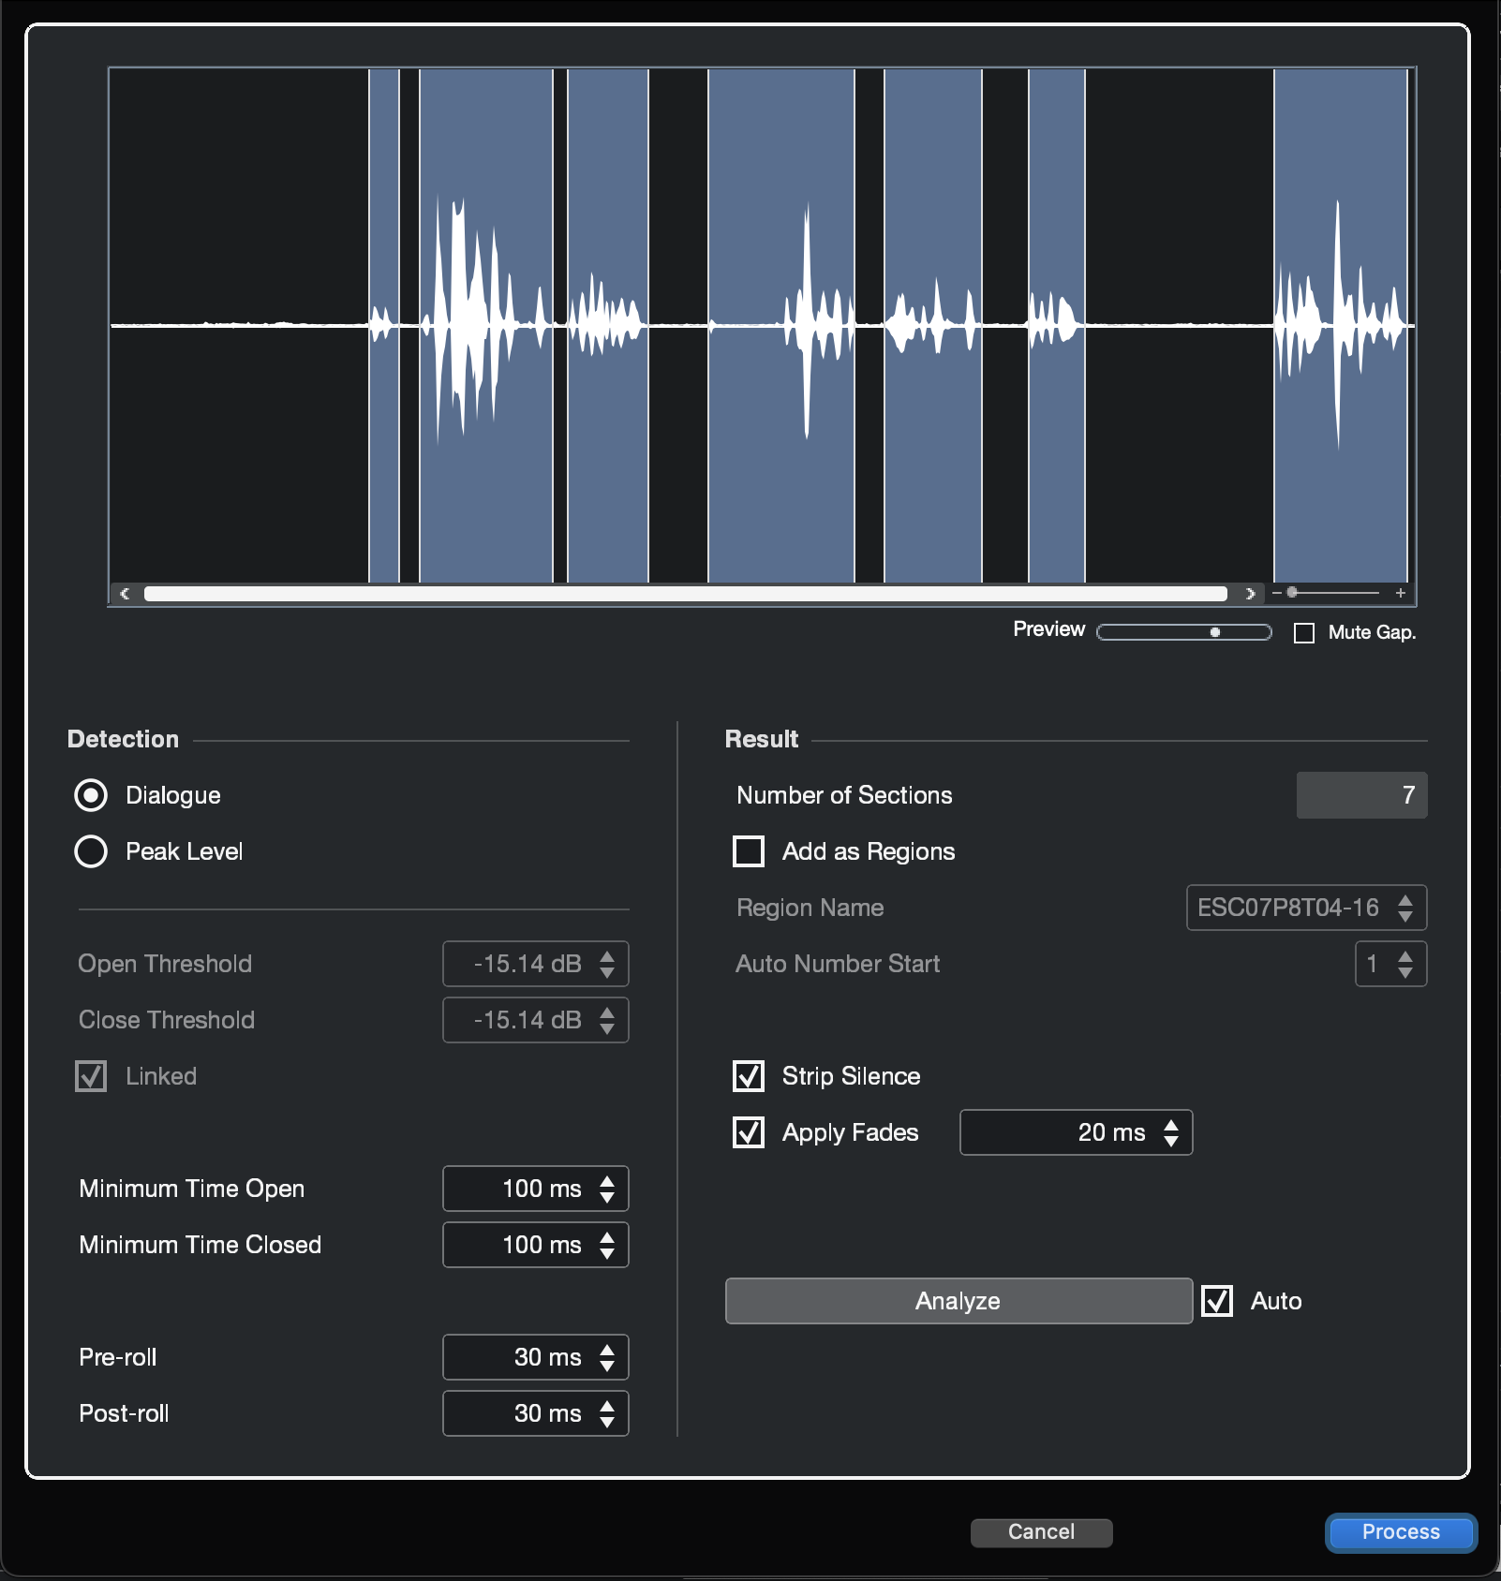This screenshot has height=1581, width=1501.
Task: Click the Process button
Action: pos(1401,1532)
